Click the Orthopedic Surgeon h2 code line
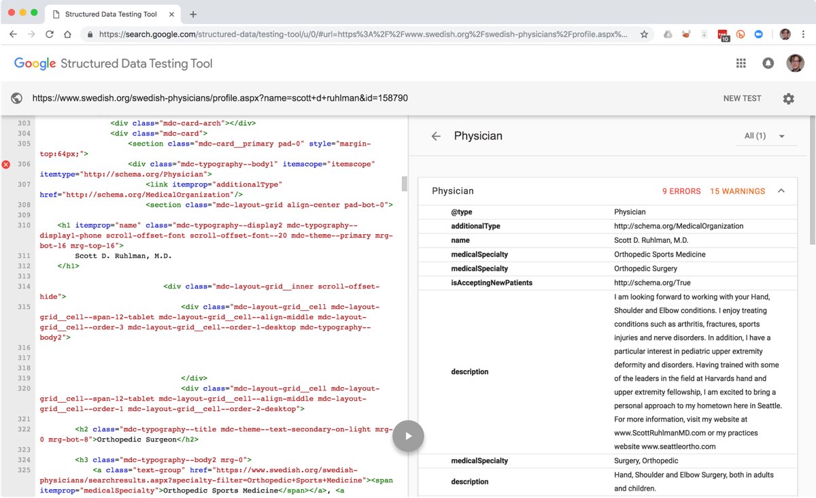The image size is (816, 498). point(216,435)
